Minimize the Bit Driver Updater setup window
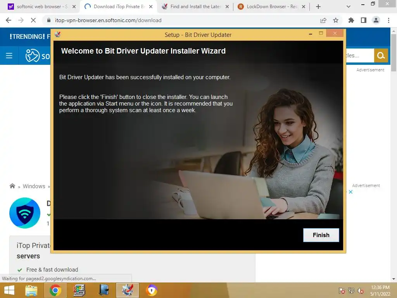This screenshot has height=298, width=397. tap(311, 33)
